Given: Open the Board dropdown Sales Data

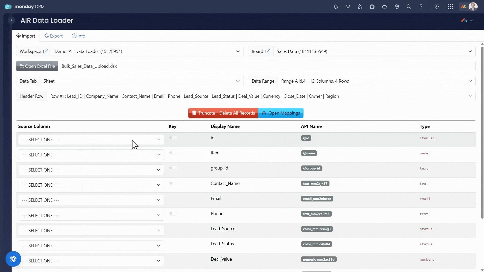Looking at the screenshot, I should coord(374,51).
